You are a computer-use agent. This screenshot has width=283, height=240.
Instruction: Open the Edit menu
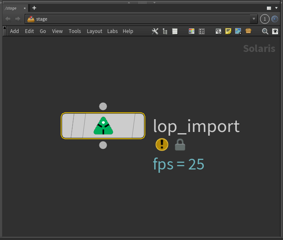point(29,31)
